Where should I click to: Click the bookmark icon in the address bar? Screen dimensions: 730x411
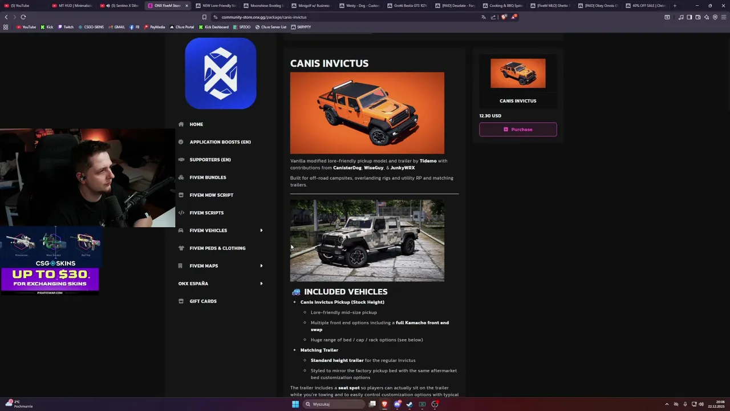point(204,17)
